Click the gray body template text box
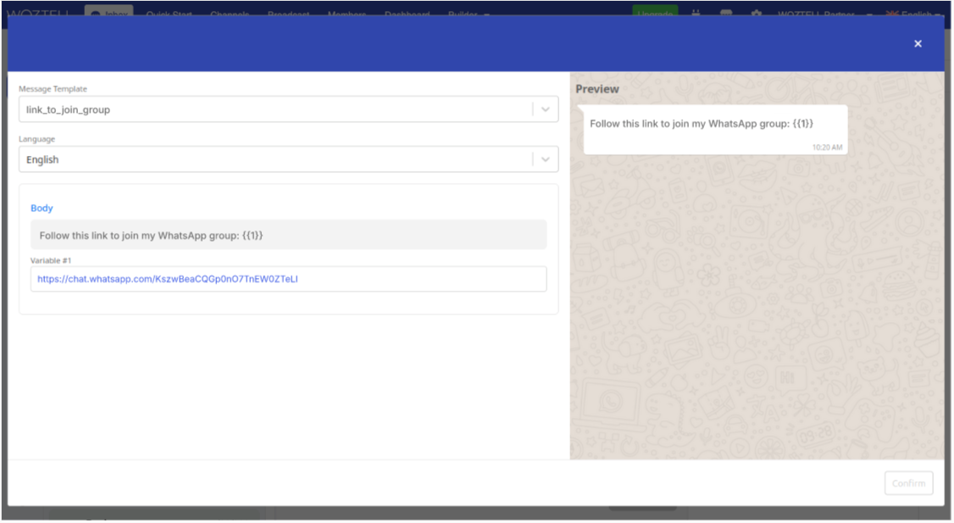Image resolution: width=954 pixels, height=523 pixels. tap(288, 235)
